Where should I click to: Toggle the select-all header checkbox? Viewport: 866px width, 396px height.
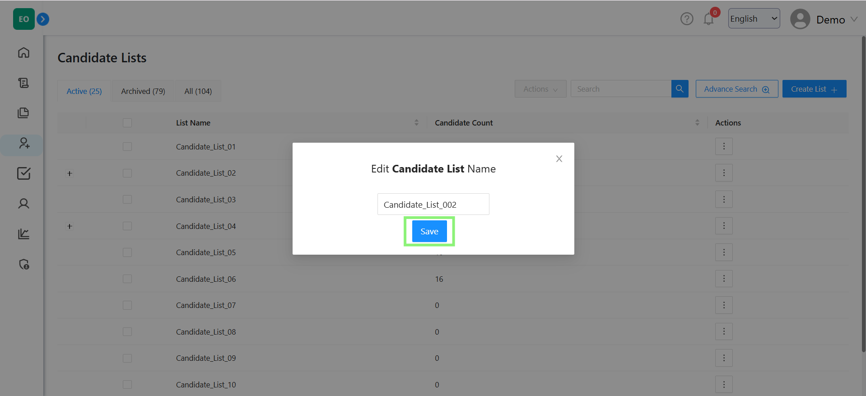pyautogui.click(x=127, y=123)
